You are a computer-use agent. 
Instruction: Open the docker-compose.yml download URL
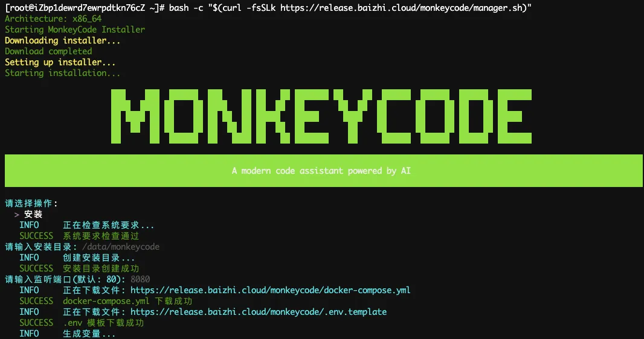click(x=270, y=290)
